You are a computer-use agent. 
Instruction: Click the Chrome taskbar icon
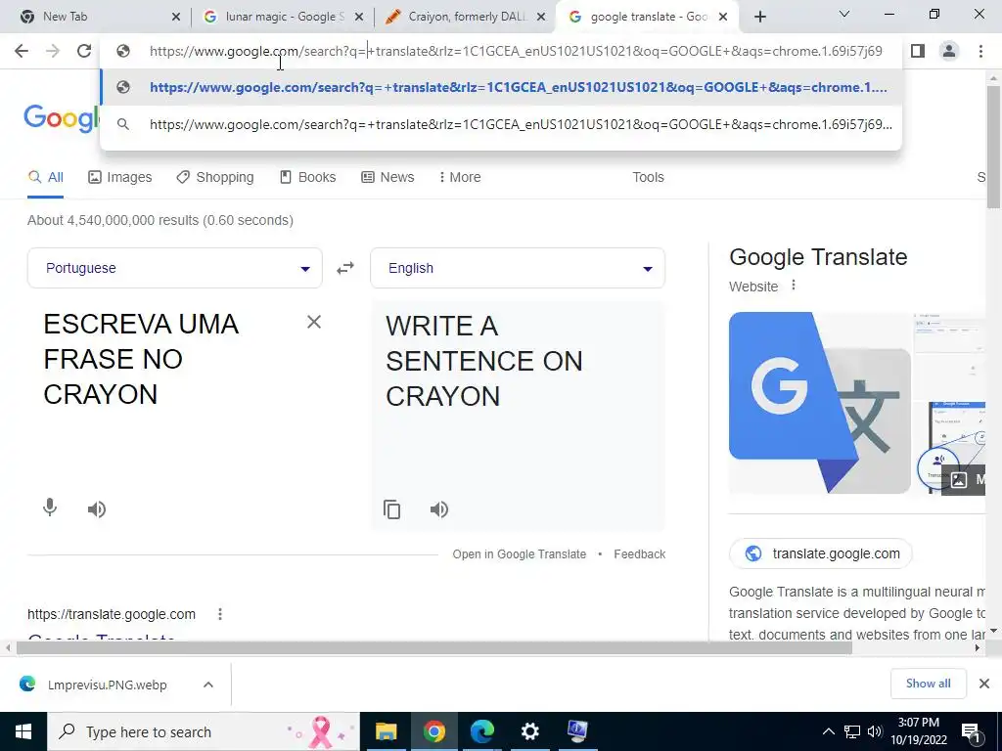(x=433, y=731)
